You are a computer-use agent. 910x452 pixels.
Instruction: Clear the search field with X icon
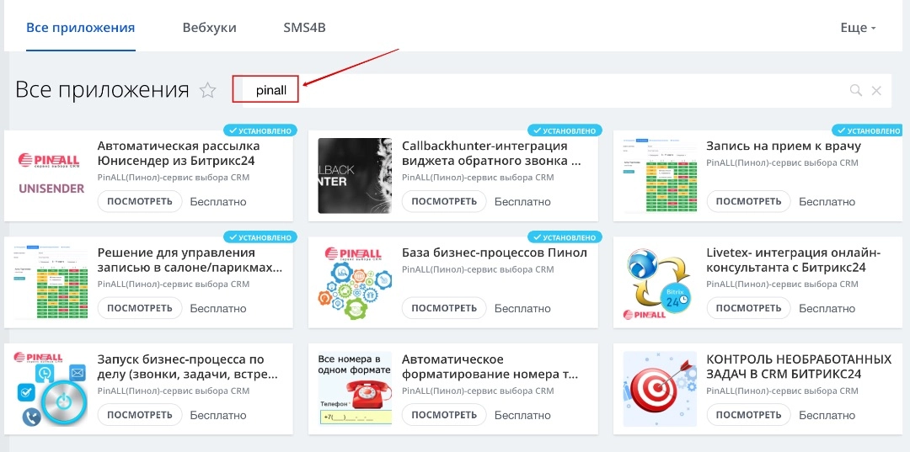click(x=876, y=91)
